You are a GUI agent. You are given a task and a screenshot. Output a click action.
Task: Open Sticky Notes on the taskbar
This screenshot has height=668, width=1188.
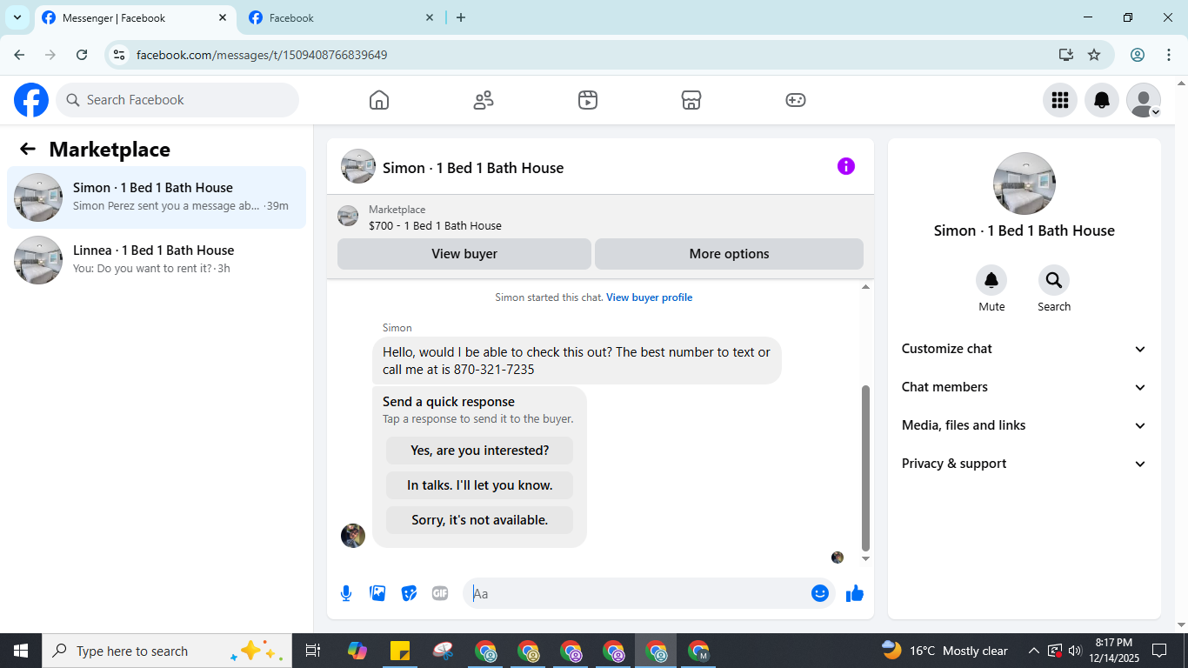[x=400, y=651]
